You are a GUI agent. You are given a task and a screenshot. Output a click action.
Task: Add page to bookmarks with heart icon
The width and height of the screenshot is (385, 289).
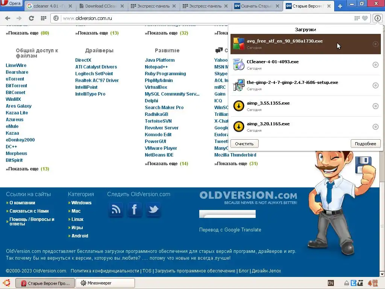point(365,18)
